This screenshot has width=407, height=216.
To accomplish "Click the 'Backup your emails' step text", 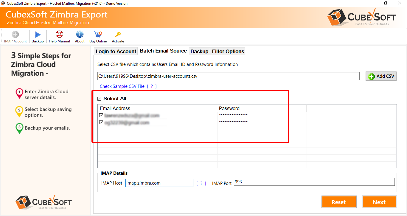I will 47,128.
